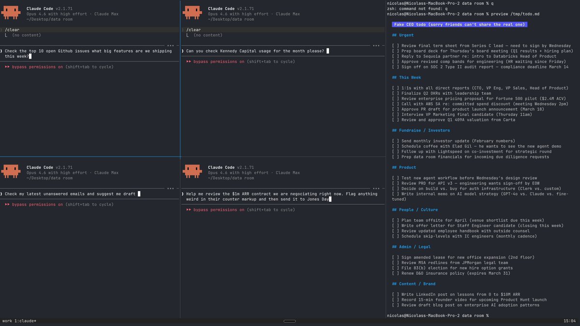The height and width of the screenshot is (326, 580).
Task: Check the box for 'Finalize Q2 OKRs'
Action: point(395,93)
